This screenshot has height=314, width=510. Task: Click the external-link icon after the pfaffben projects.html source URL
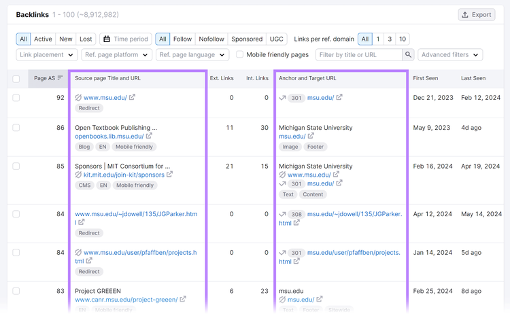coord(89,261)
